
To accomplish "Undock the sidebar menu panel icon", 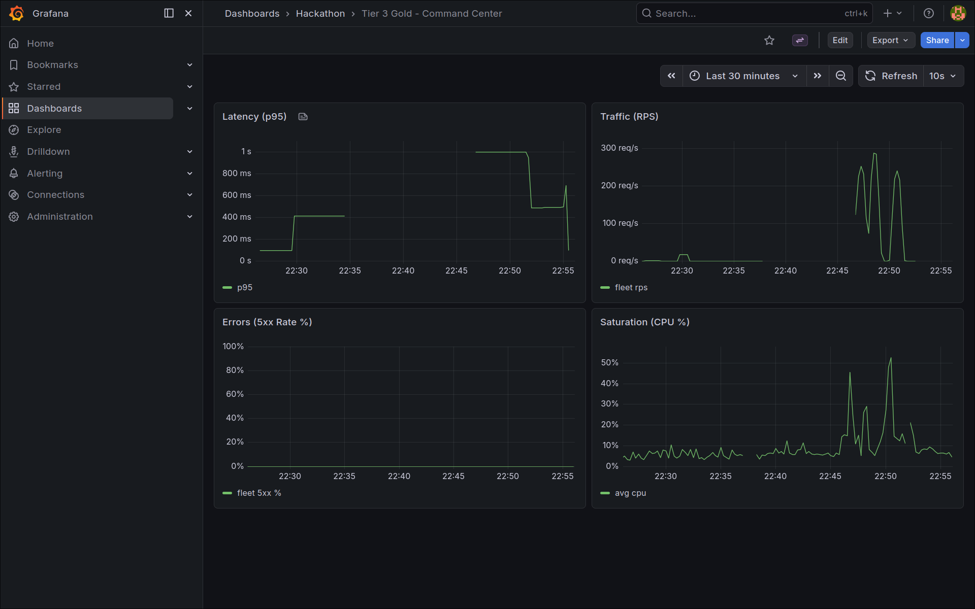I will pos(169,14).
